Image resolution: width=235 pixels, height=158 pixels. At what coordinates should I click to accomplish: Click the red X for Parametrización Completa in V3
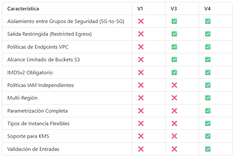point(174,111)
